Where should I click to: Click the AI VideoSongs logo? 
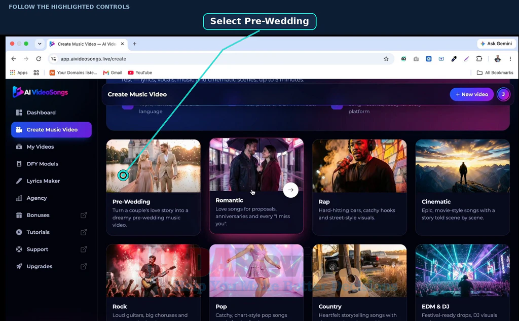click(x=40, y=92)
